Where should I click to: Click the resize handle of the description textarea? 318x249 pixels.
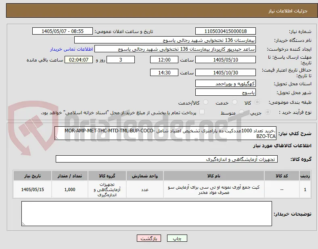[56, 138]
